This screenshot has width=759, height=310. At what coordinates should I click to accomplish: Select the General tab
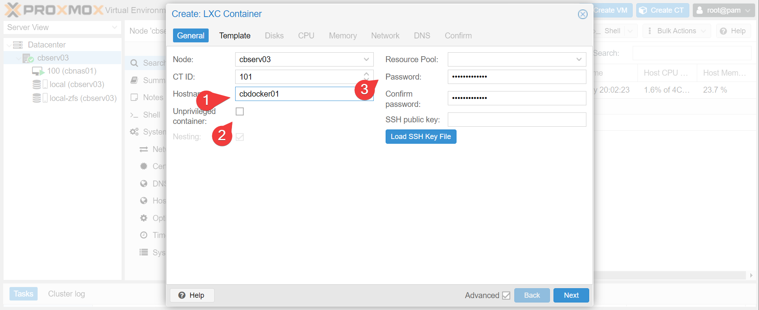pos(191,36)
